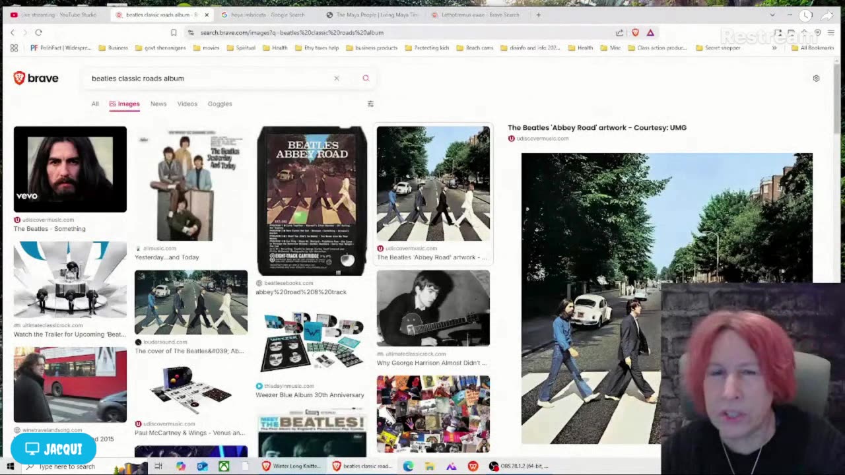The image size is (845, 475).
Task: Switch to The Maya People tab
Action: click(372, 15)
